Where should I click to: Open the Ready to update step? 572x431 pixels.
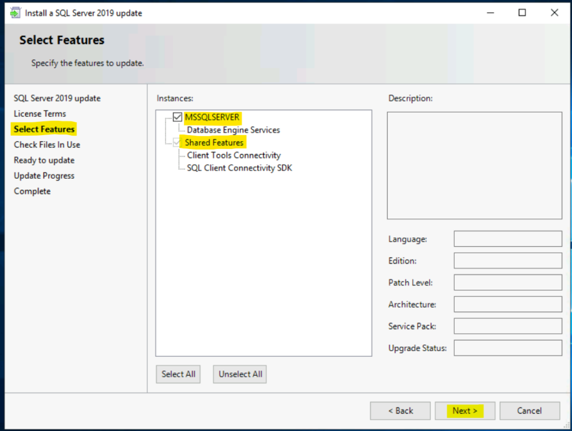[44, 160]
